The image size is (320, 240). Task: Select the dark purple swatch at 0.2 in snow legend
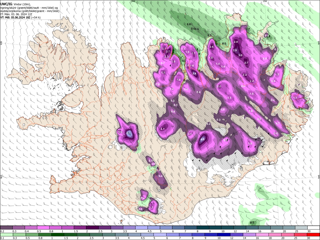click(6, 227)
